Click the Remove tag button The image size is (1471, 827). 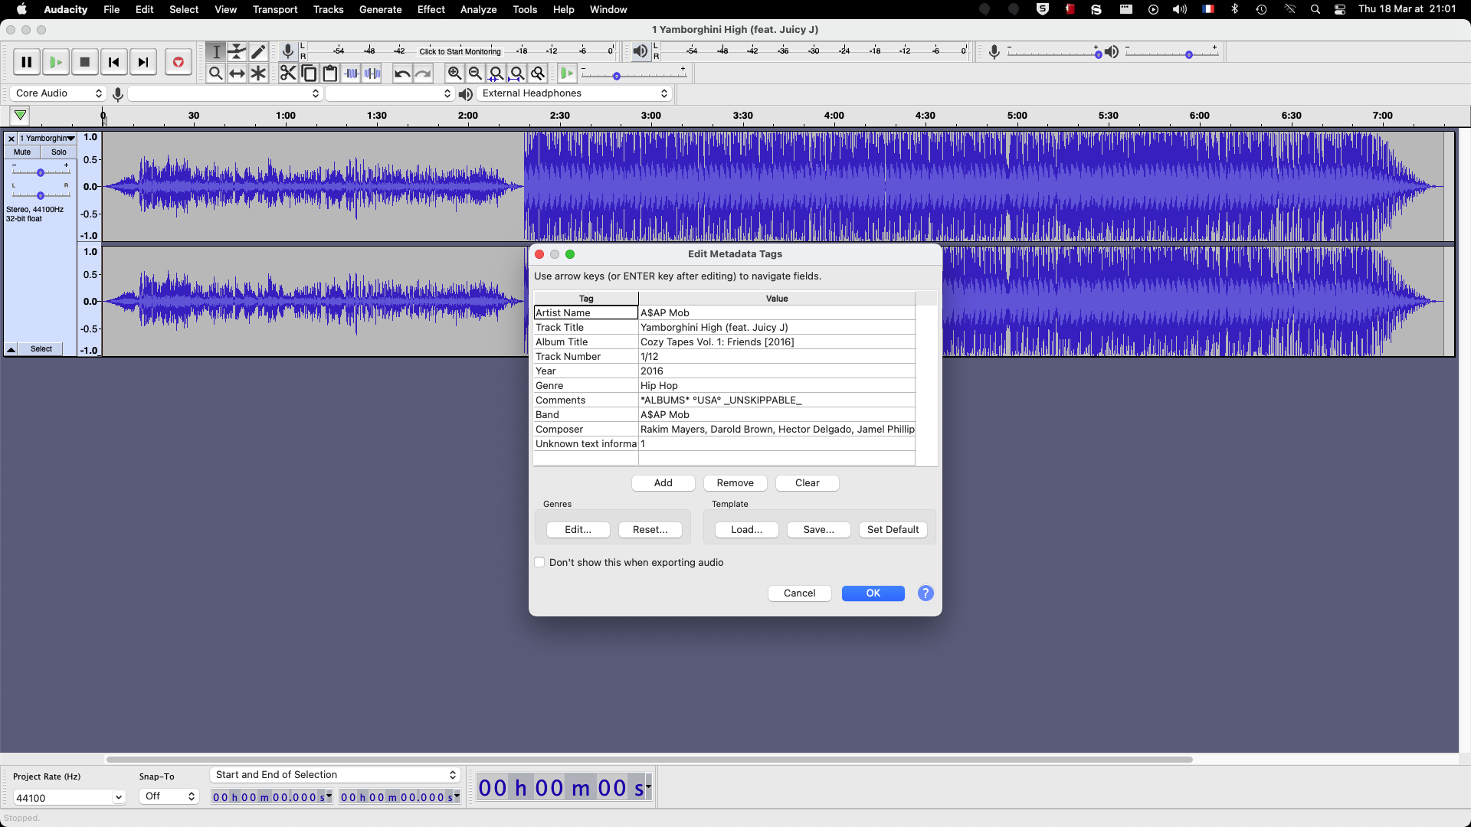click(x=735, y=483)
